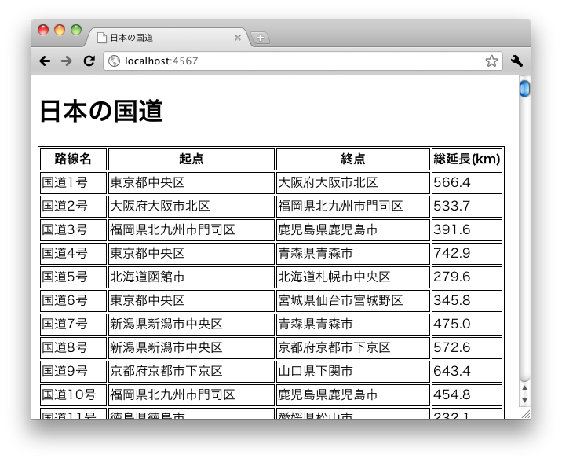
Task: Click 福岡県北九州市門司区 endpoint in 国道2号 row
Action: click(x=353, y=206)
